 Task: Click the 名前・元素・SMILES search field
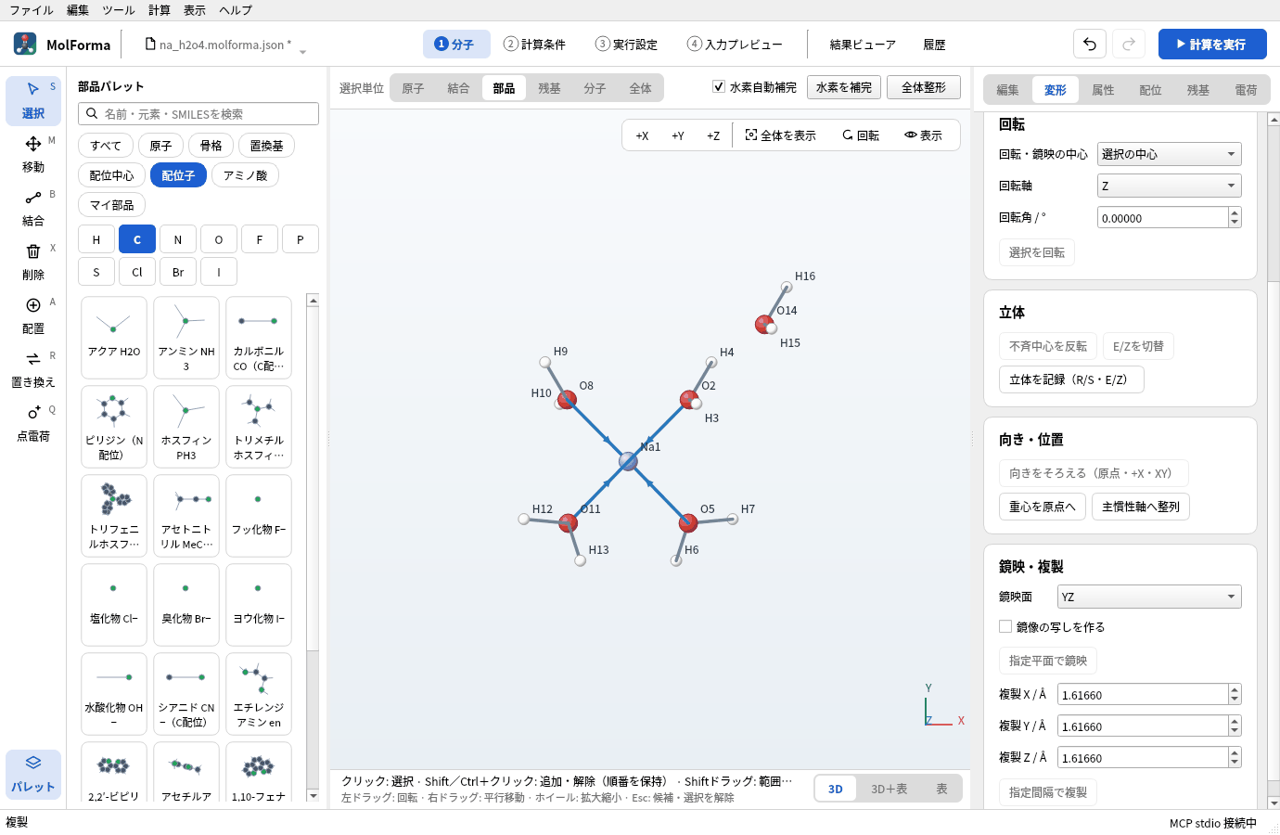(x=198, y=113)
